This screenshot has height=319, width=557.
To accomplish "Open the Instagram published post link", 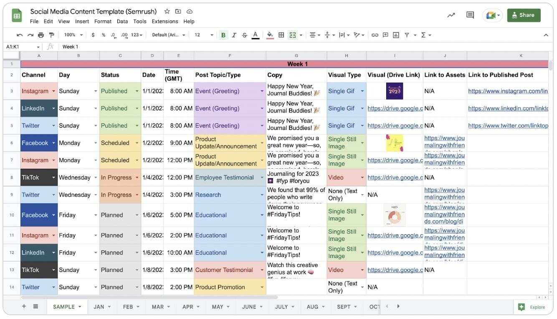I will [x=508, y=91].
